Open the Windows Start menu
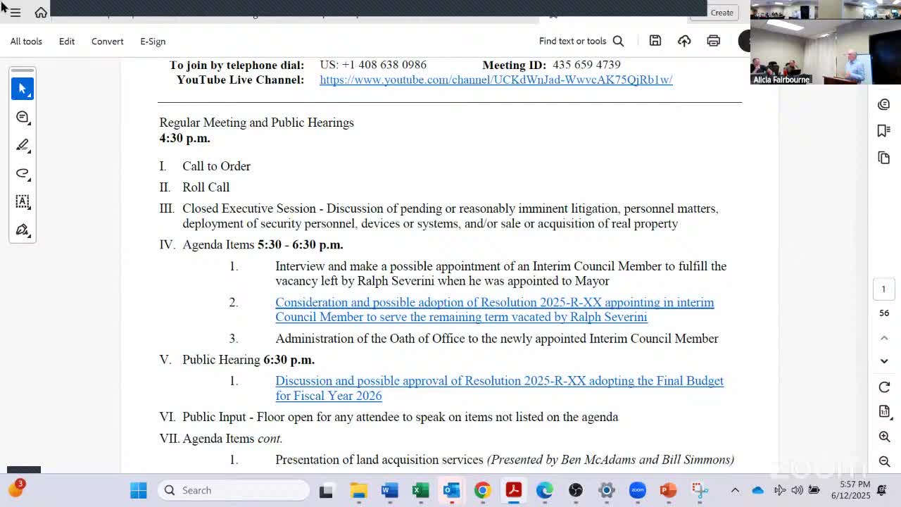This screenshot has height=507, width=901. (x=139, y=490)
